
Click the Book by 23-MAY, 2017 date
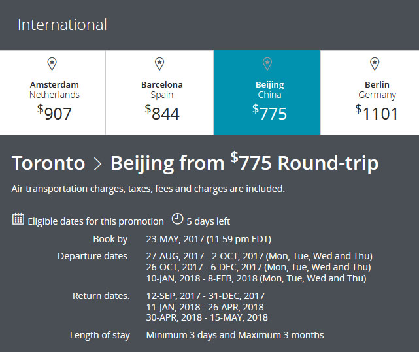point(209,238)
